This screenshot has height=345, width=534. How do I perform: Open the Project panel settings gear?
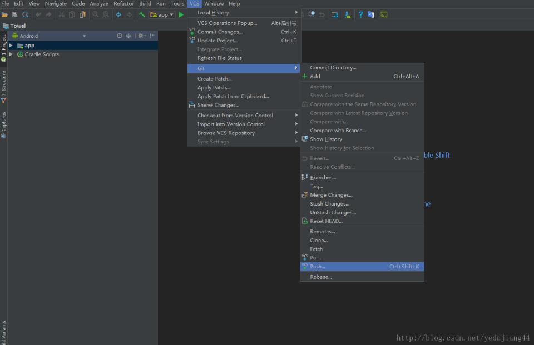141,35
